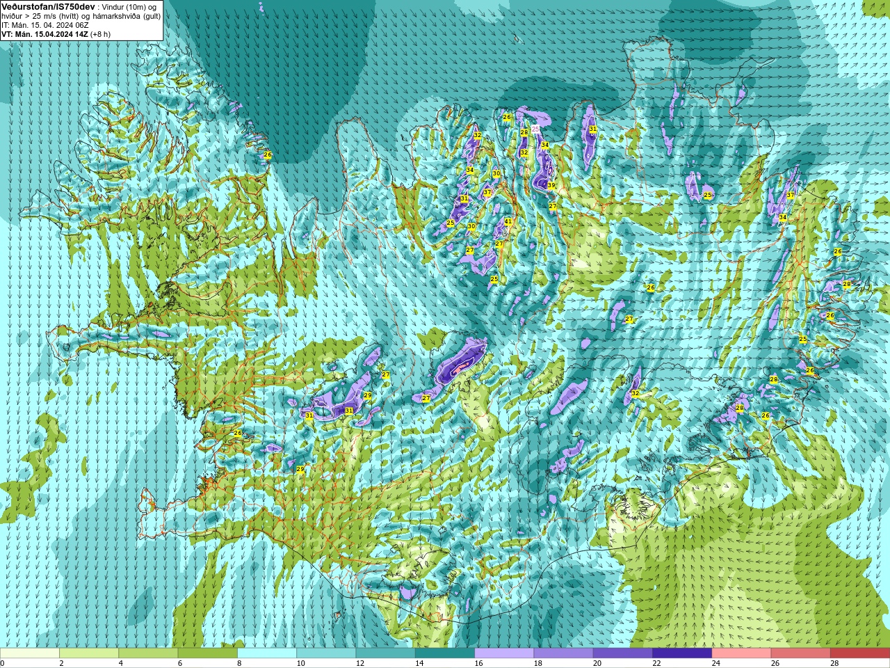Screen dimensions: 890x668
Task: Click the legend scale number 22
Action: (656, 663)
